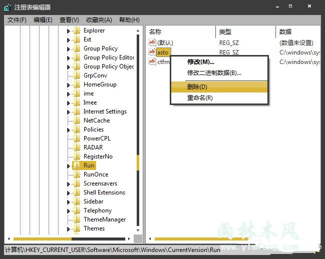Click the Sidebar folder icon
The width and height of the screenshot is (325, 259).
click(77, 201)
